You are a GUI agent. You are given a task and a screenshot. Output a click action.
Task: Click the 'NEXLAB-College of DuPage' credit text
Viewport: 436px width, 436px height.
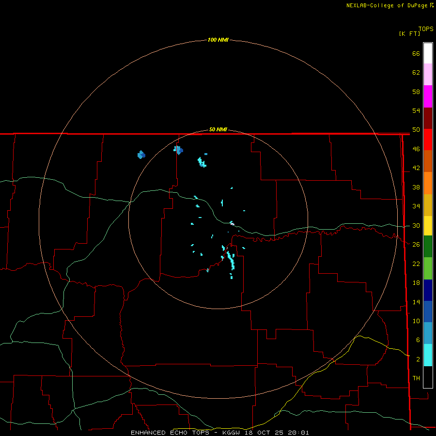pos(387,5)
